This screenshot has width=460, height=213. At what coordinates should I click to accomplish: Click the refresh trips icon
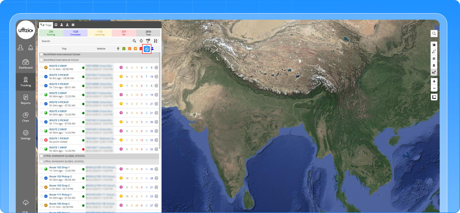tap(141, 41)
